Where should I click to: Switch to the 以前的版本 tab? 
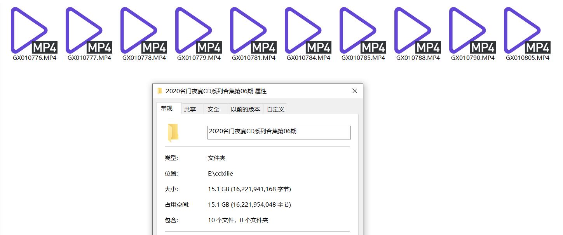(x=245, y=110)
